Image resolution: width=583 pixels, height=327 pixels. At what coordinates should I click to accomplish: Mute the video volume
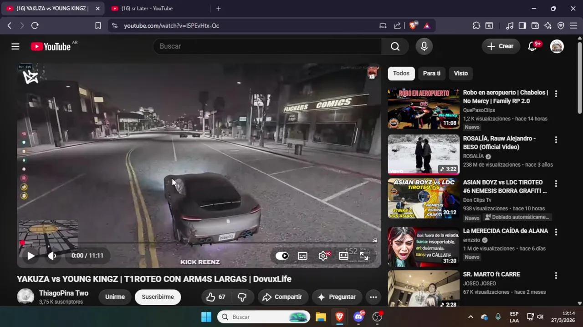coord(52,256)
